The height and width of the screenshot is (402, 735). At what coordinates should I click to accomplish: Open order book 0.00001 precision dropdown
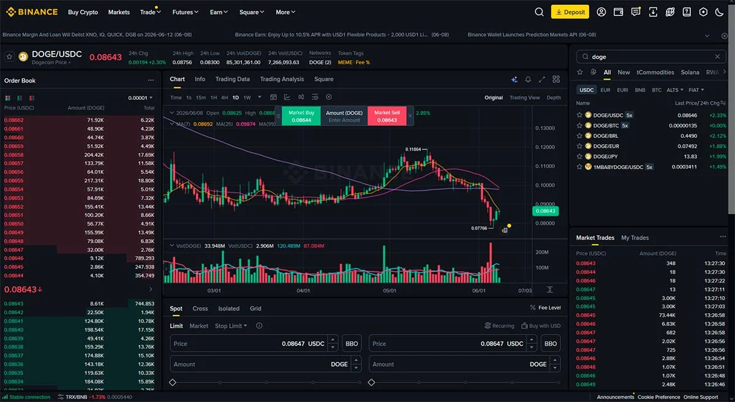point(140,97)
